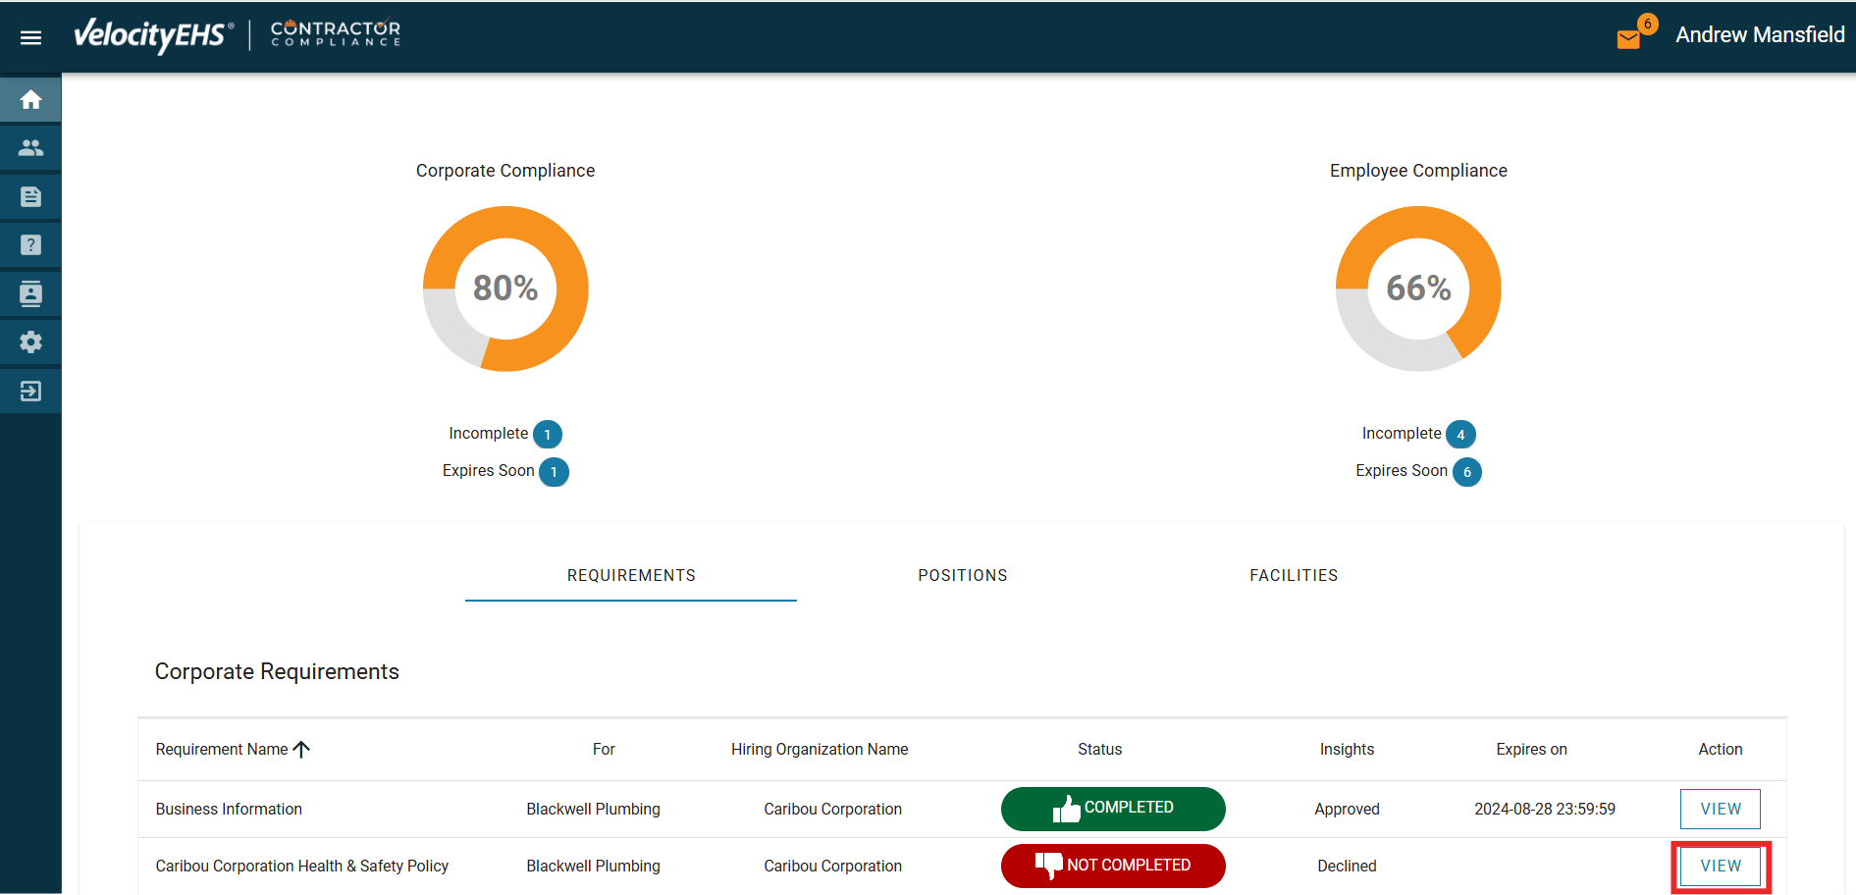Click Employee Compliance Expires Soon badge 6
Screen dimensions: 1856x895
(1466, 472)
